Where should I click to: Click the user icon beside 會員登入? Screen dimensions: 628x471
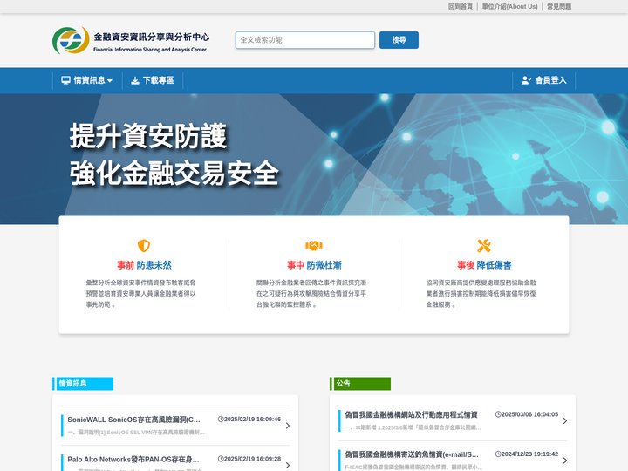(x=526, y=80)
